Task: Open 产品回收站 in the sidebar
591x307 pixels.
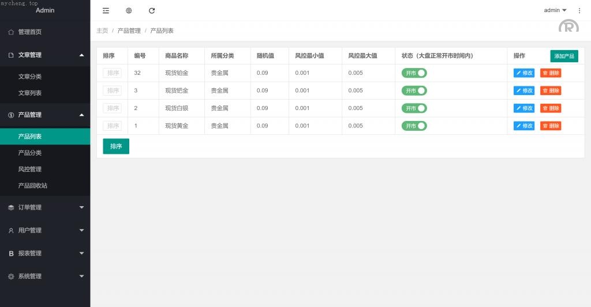Action: click(x=33, y=185)
